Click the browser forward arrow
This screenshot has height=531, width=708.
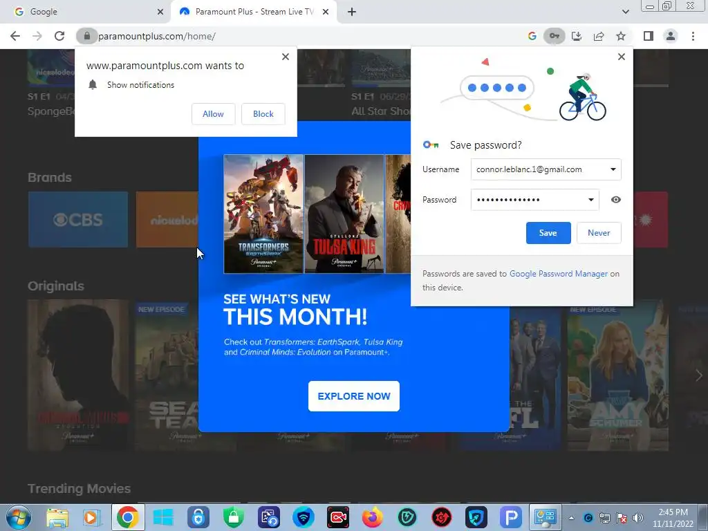[37, 36]
